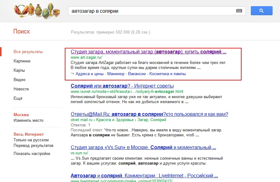Click 'Изменить место' under Москва
The width and height of the screenshot is (280, 182).
[29, 121]
